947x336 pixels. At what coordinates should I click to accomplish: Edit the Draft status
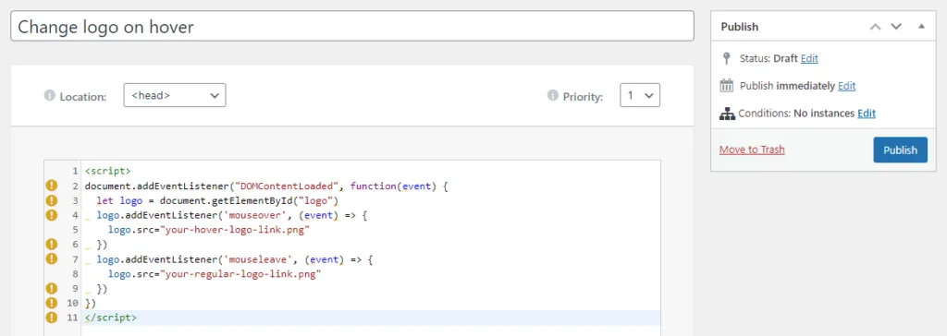(809, 58)
